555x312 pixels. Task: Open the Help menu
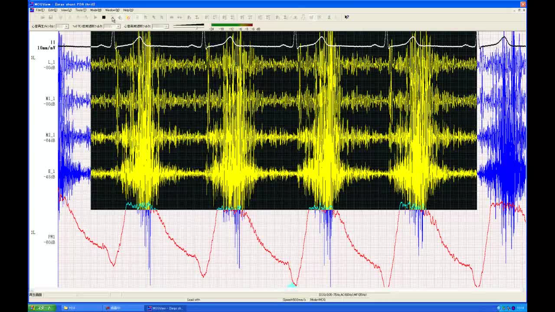point(128,10)
